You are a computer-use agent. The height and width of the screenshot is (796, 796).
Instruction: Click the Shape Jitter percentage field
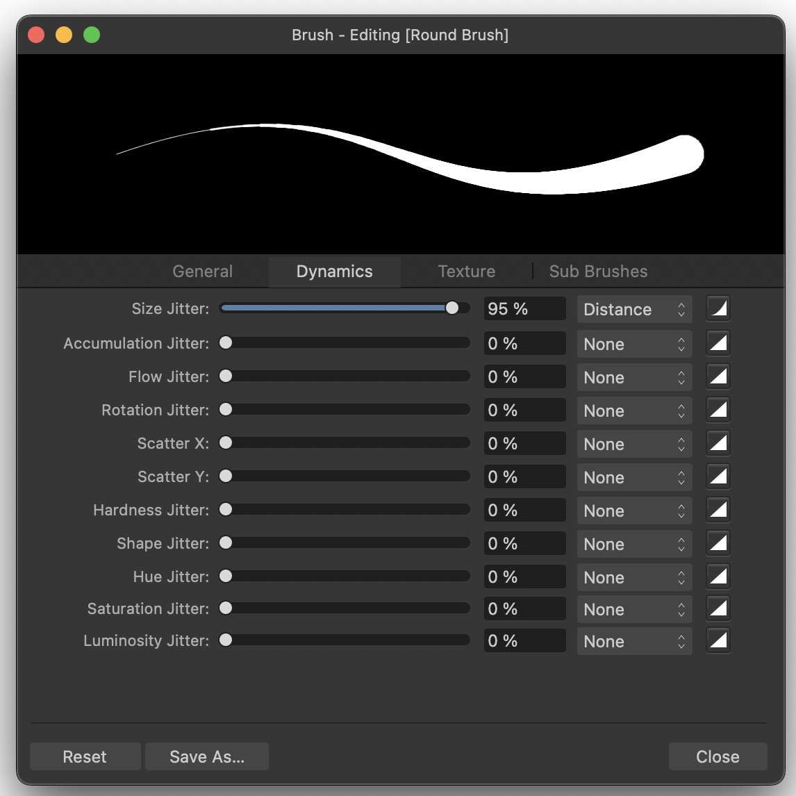click(x=525, y=543)
